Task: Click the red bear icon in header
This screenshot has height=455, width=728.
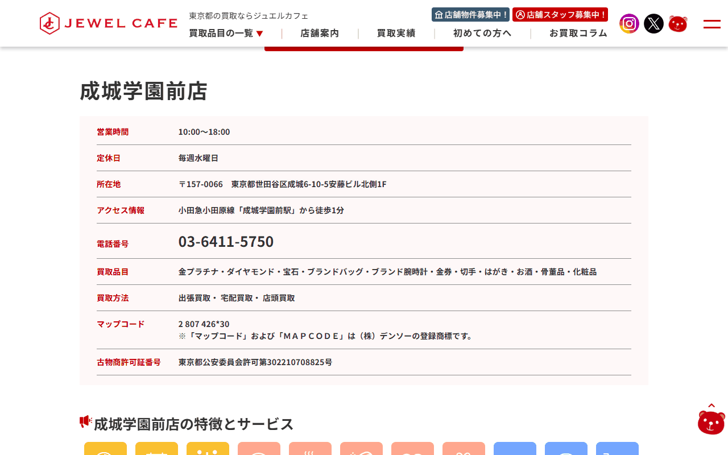Action: (678, 24)
